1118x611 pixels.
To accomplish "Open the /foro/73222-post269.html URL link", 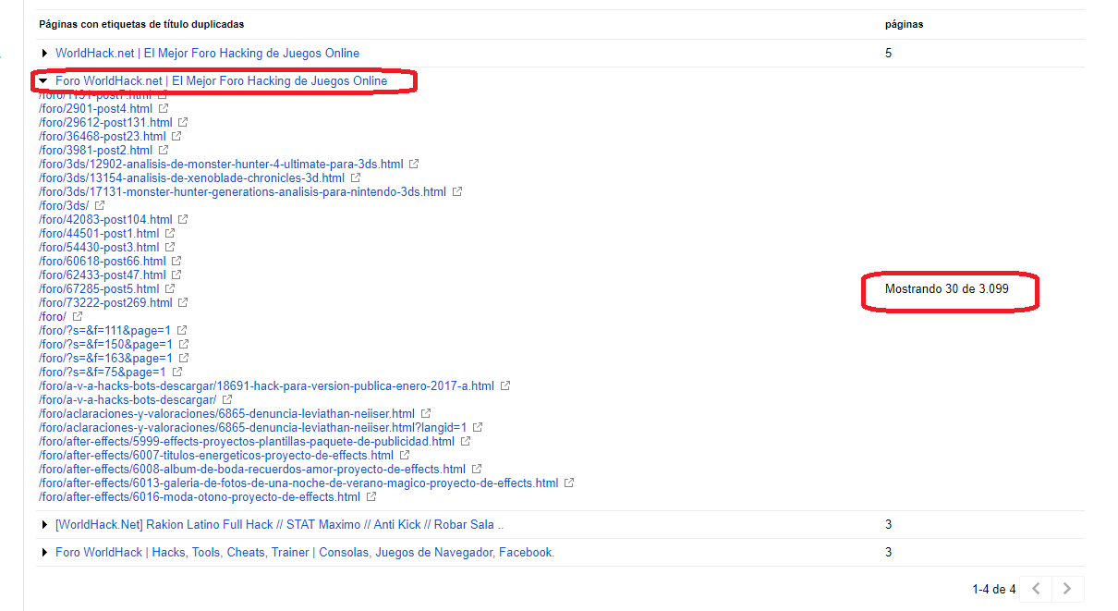I will coord(105,302).
